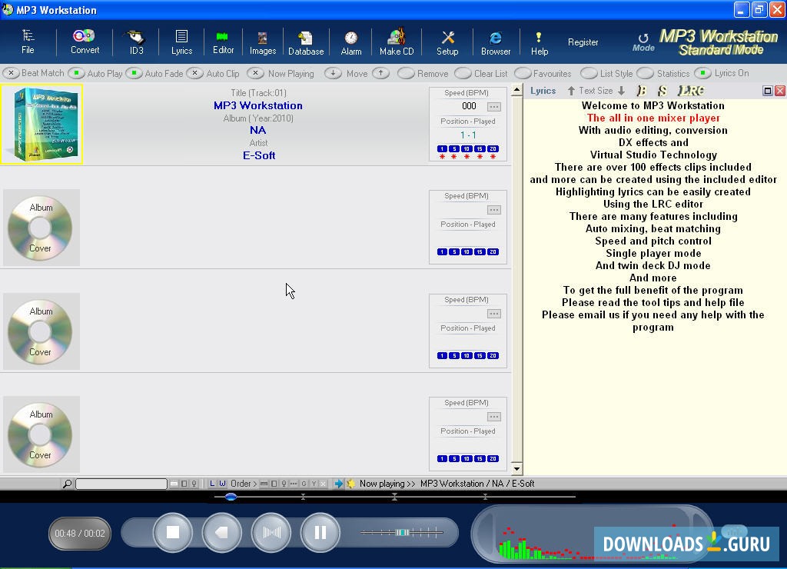Toggle Auto Play option

click(76, 73)
